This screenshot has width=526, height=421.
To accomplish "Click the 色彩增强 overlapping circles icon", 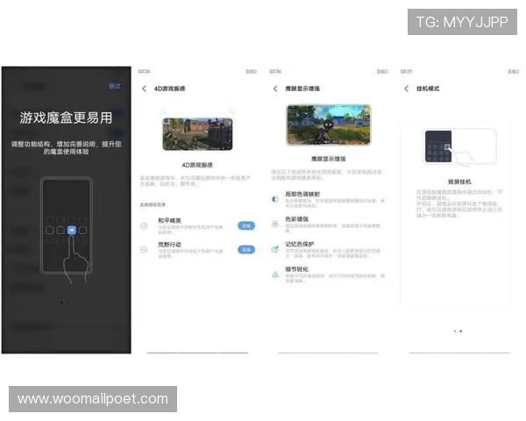I will (x=275, y=224).
